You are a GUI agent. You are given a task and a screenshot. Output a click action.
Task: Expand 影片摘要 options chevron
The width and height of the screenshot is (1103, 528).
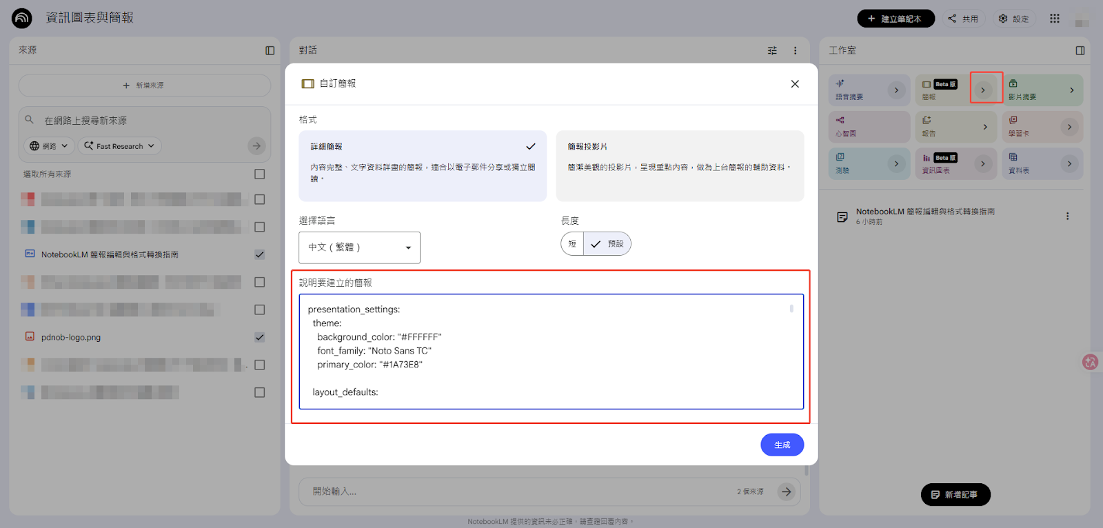tap(1071, 90)
